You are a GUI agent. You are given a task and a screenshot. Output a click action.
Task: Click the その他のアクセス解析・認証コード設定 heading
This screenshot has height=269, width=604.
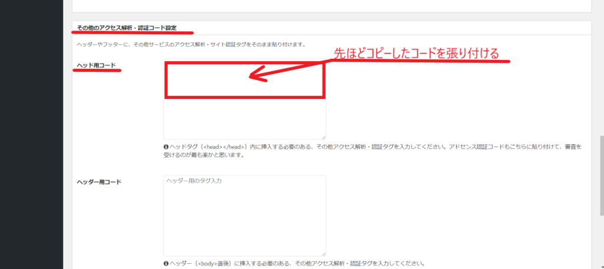click(x=127, y=28)
